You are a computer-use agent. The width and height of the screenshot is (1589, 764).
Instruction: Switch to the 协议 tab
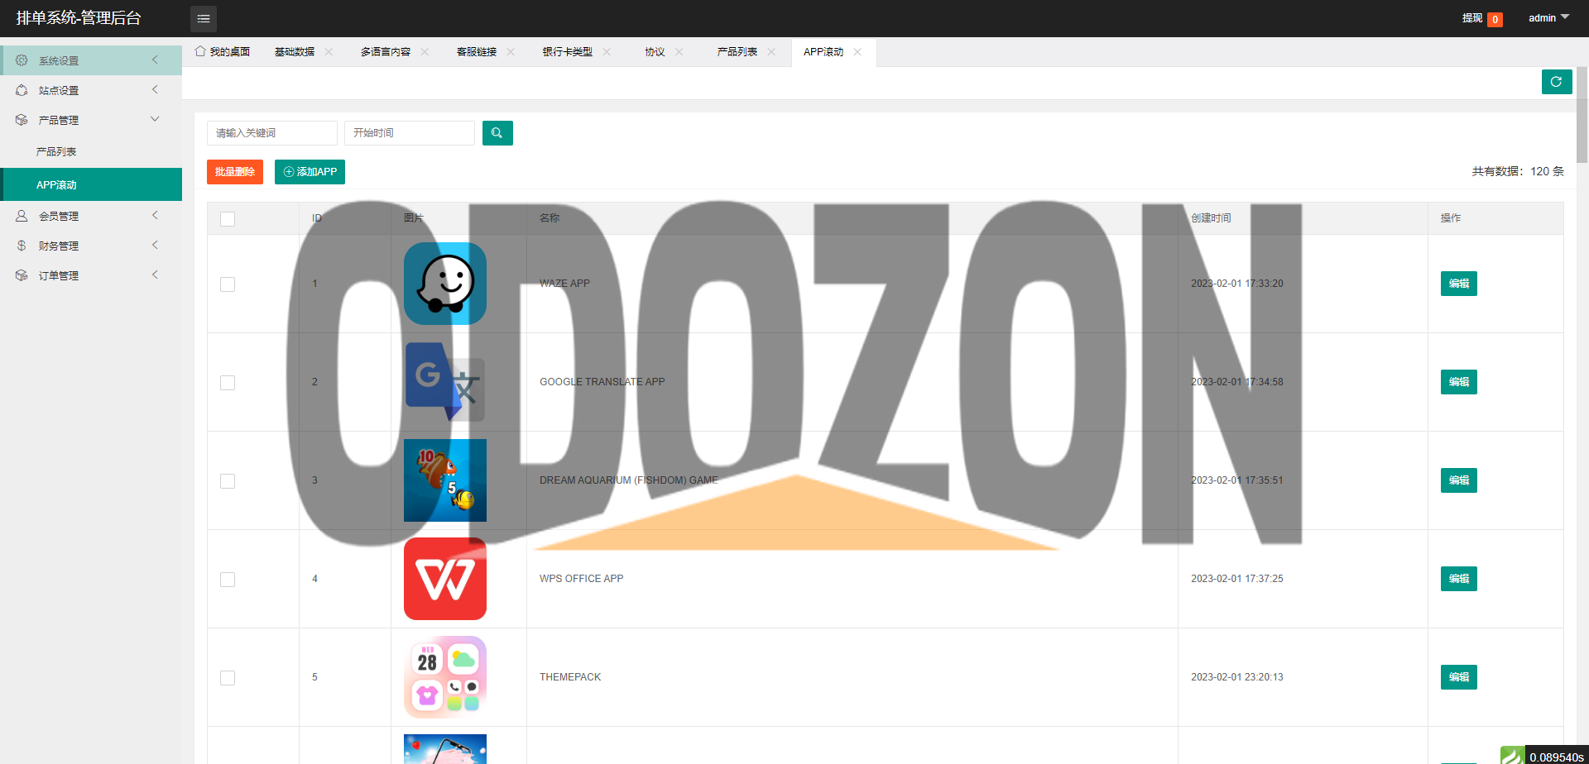pyautogui.click(x=655, y=51)
